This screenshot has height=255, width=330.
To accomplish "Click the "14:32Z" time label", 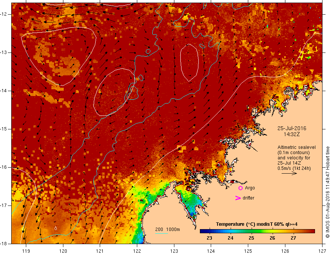I will pyautogui.click(x=292, y=134).
